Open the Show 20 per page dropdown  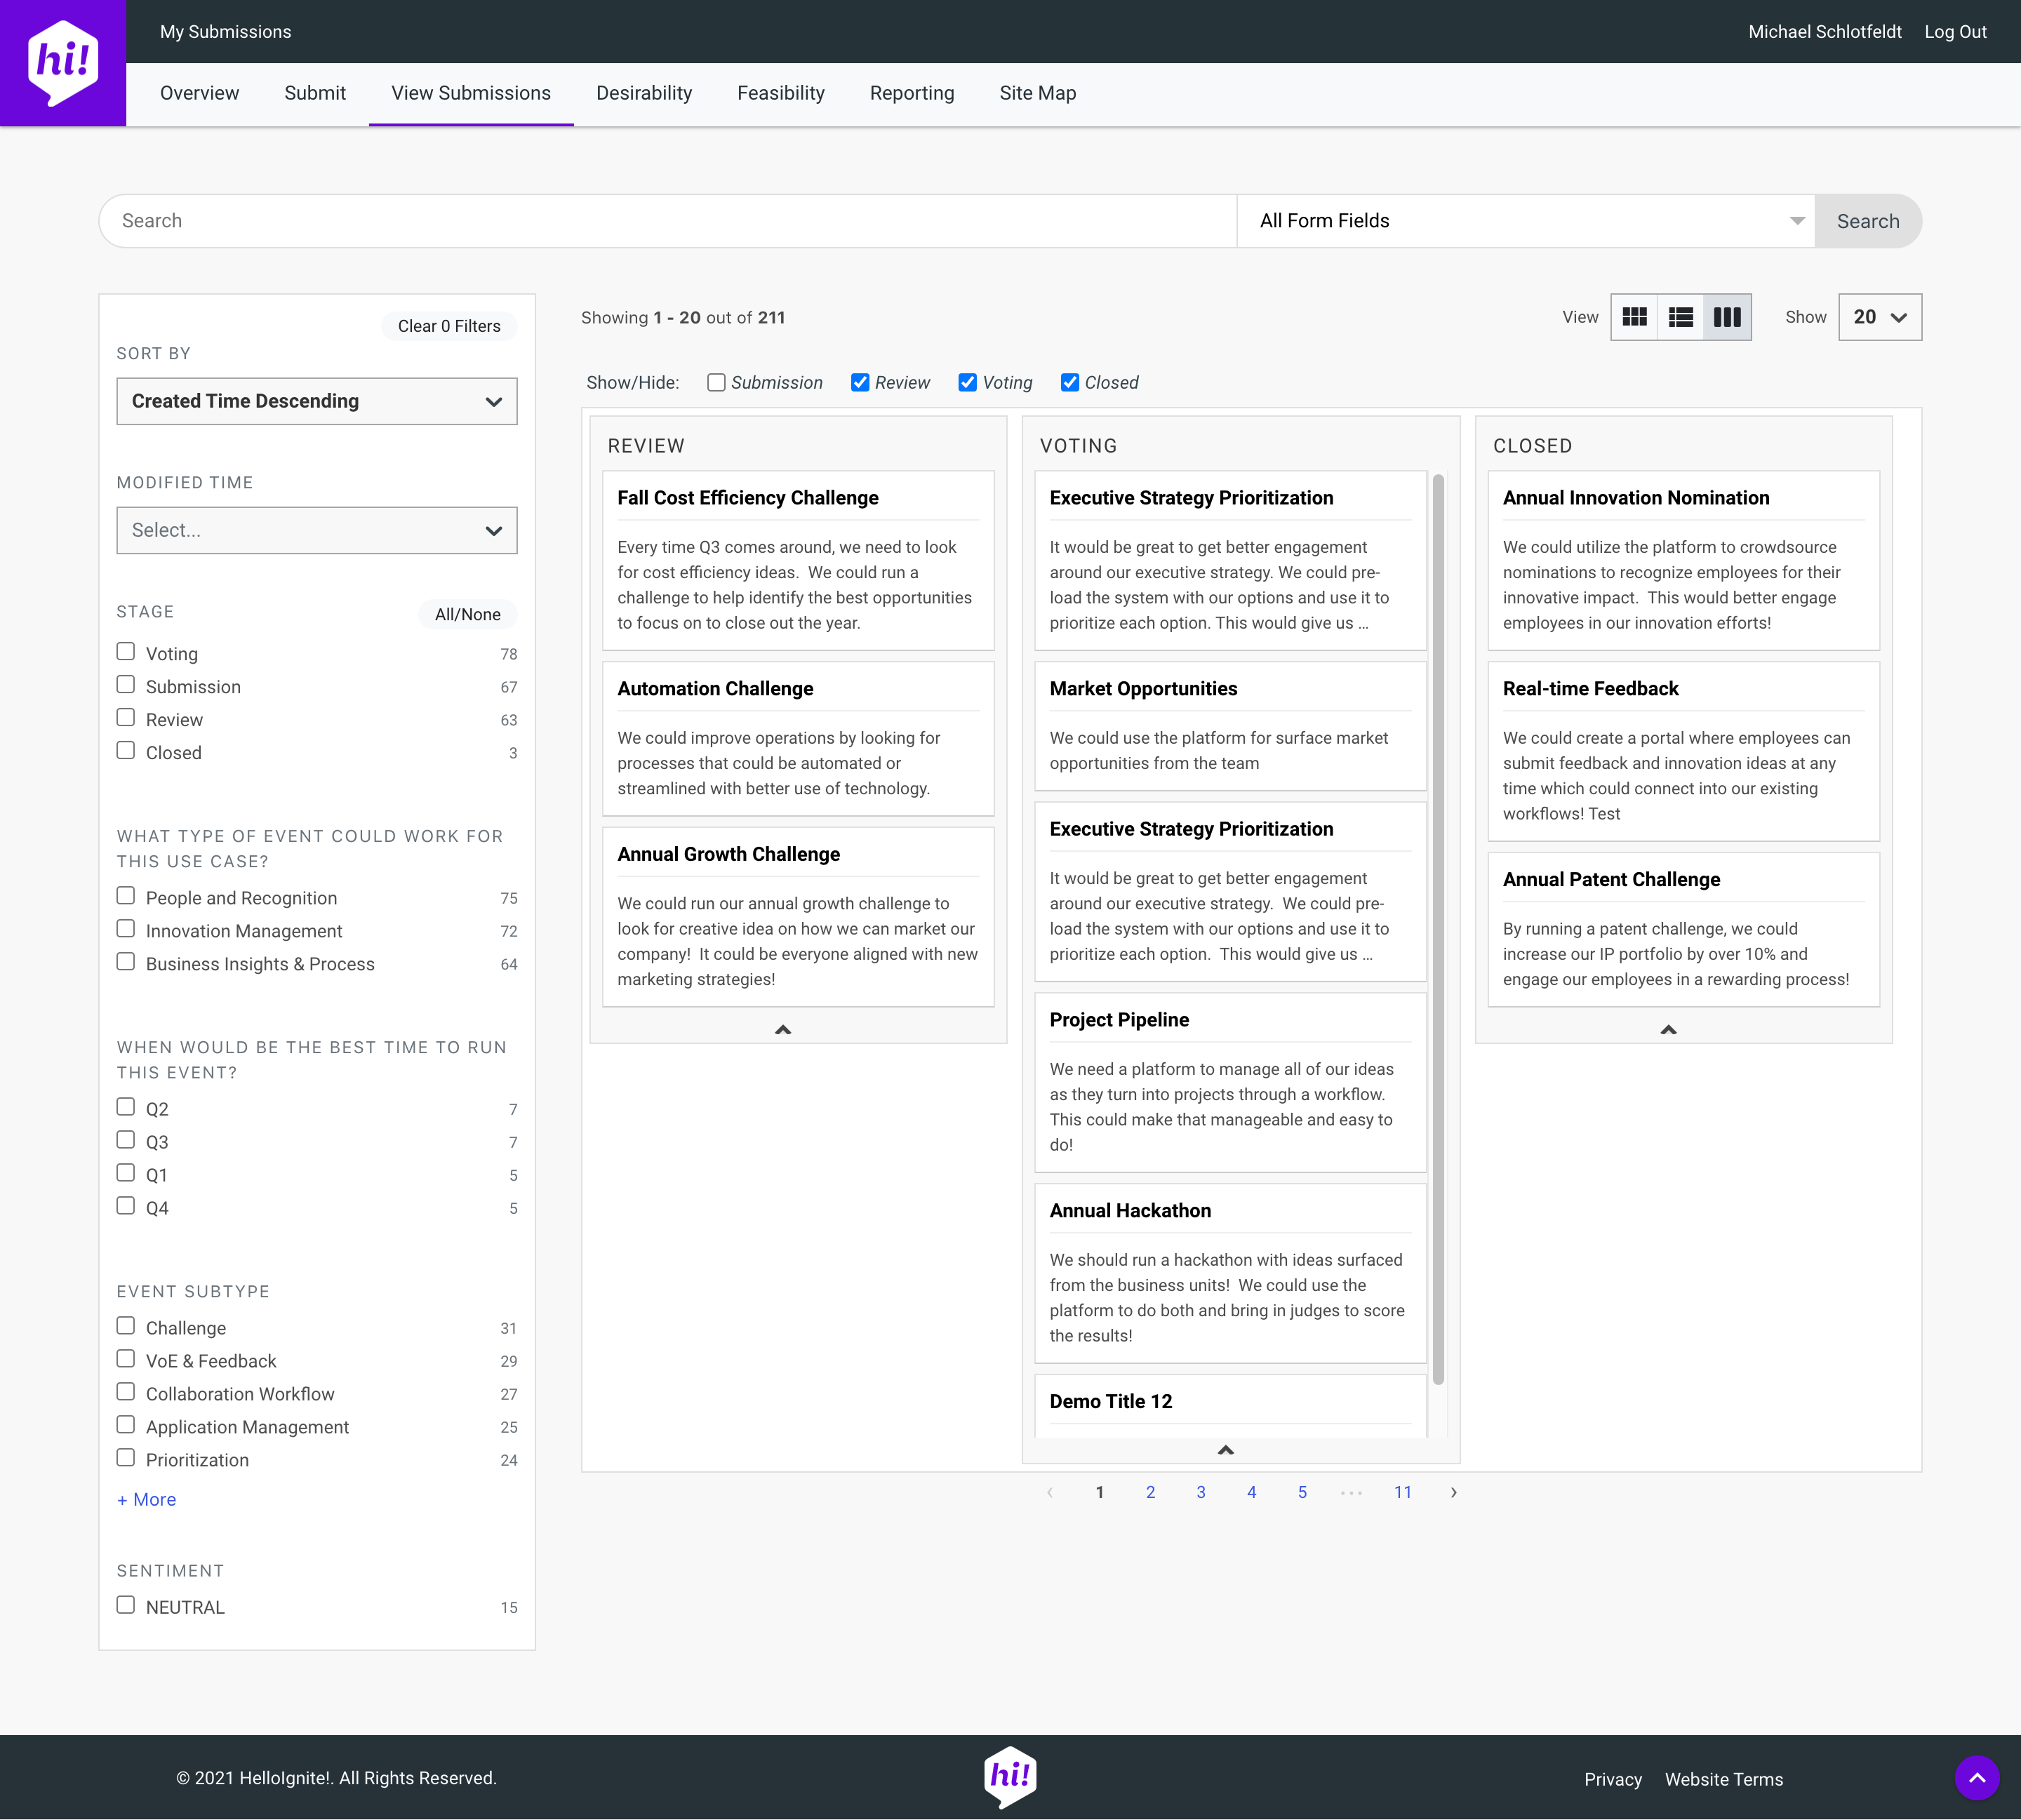(x=1879, y=317)
